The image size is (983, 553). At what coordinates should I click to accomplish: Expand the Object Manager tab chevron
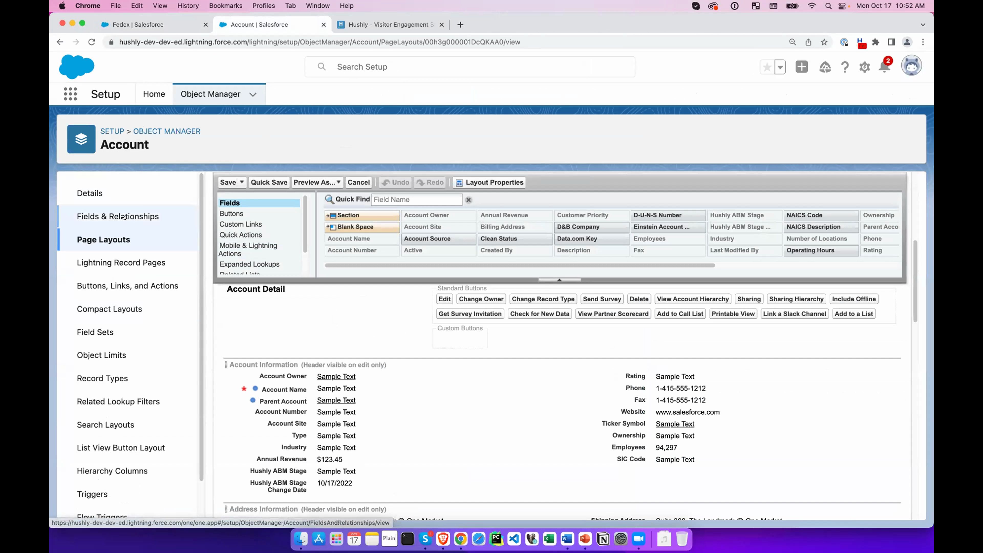253,94
